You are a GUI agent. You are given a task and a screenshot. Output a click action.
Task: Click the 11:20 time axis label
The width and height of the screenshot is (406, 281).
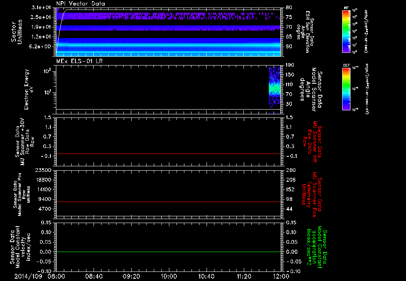coord(244,276)
